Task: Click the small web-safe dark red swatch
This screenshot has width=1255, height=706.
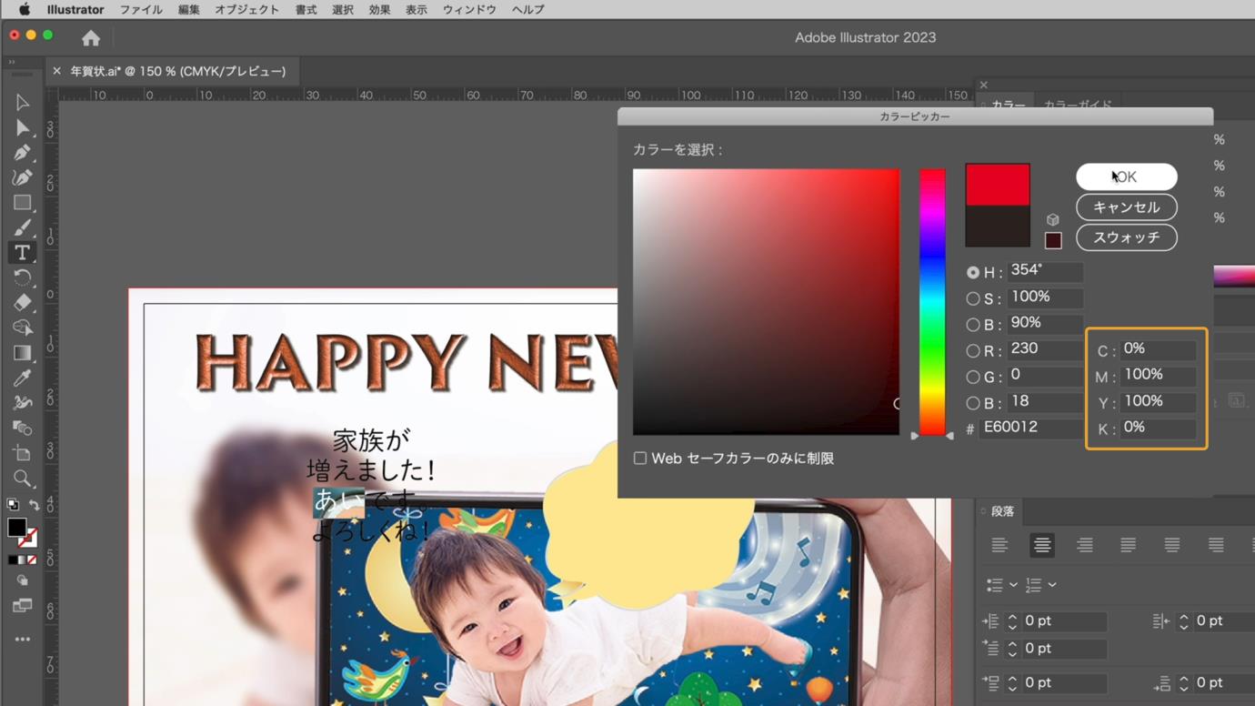Action: pos(1053,240)
